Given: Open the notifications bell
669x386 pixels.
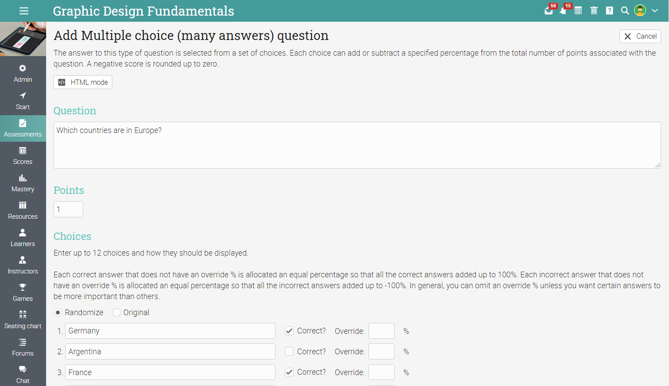Looking at the screenshot, I should 563,11.
